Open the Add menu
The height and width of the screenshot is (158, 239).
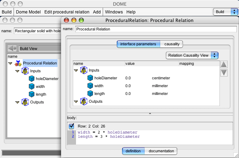pyautogui.click(x=97, y=12)
